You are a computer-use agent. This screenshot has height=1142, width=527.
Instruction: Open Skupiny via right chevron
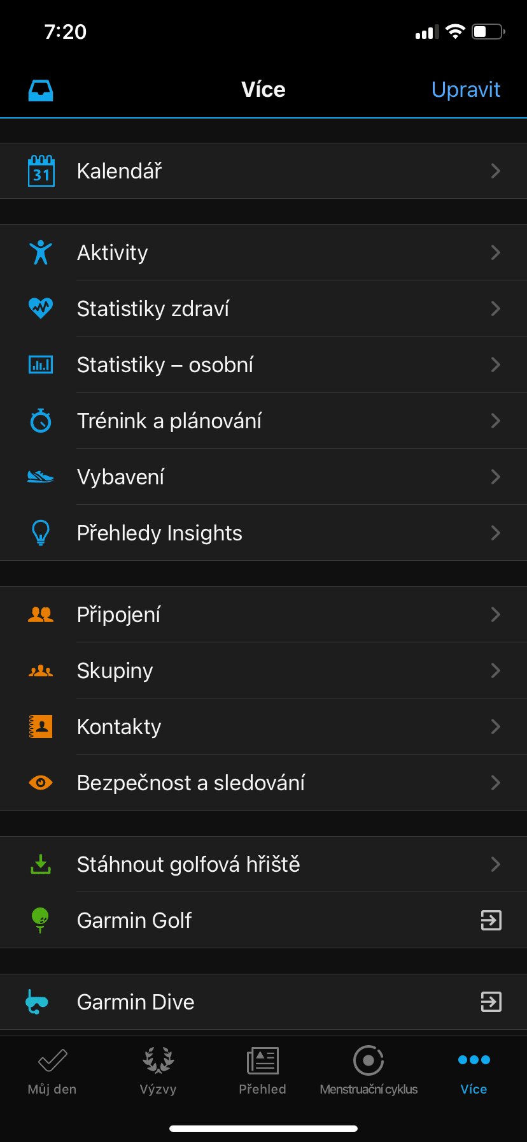[495, 670]
